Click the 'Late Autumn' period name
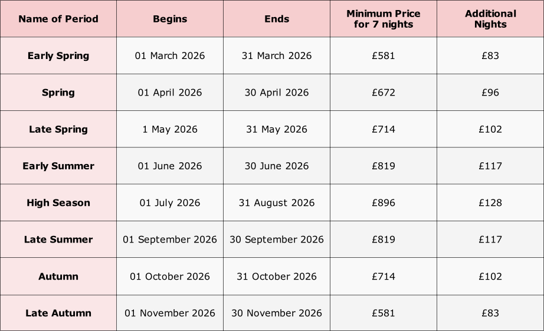 58,313
